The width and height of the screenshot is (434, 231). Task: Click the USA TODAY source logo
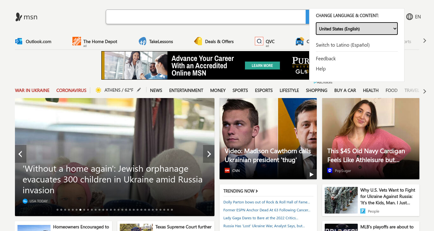click(x=25, y=201)
